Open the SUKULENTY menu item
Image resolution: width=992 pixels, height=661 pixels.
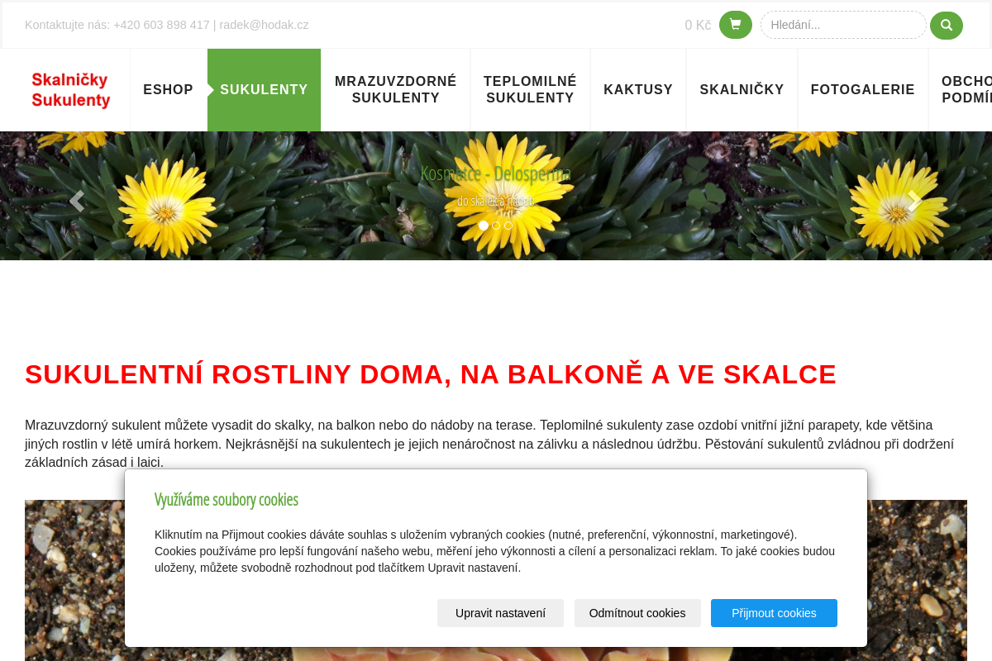pyautogui.click(x=264, y=89)
